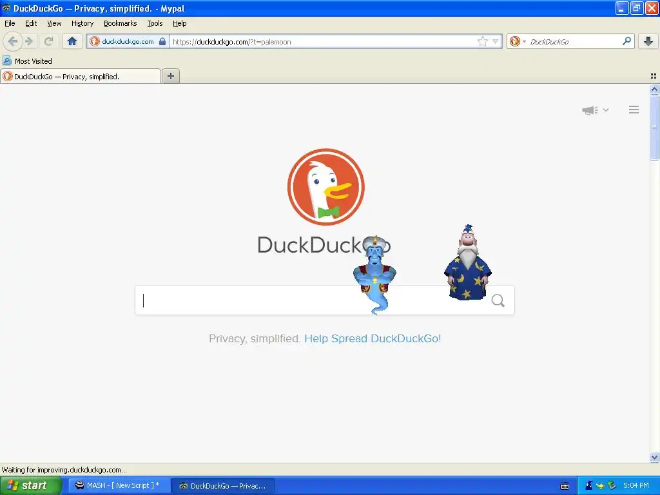Follow the Help Spread DuckDuckGo! link

click(373, 338)
